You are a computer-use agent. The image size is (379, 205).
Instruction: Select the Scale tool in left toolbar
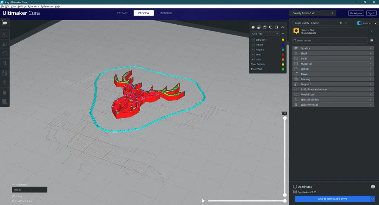coord(4,44)
